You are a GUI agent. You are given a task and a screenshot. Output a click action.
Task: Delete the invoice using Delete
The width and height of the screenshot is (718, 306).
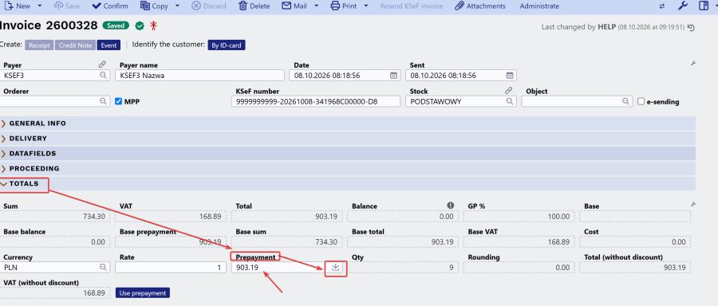[254, 6]
